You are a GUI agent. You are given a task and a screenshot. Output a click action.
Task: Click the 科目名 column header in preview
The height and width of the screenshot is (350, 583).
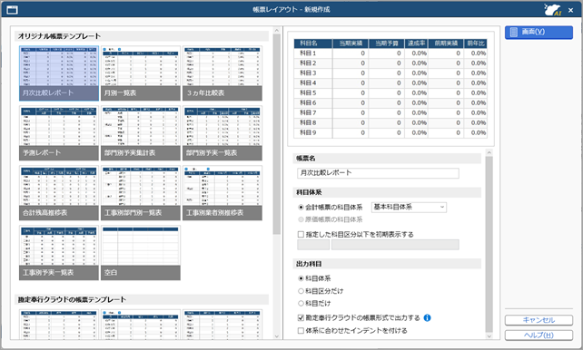click(x=313, y=44)
